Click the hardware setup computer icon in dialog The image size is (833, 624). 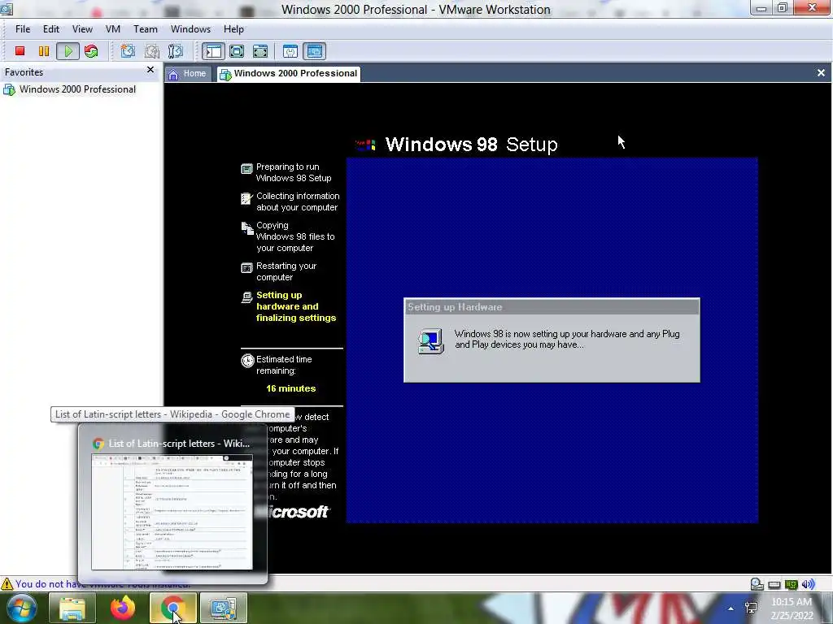[431, 341]
